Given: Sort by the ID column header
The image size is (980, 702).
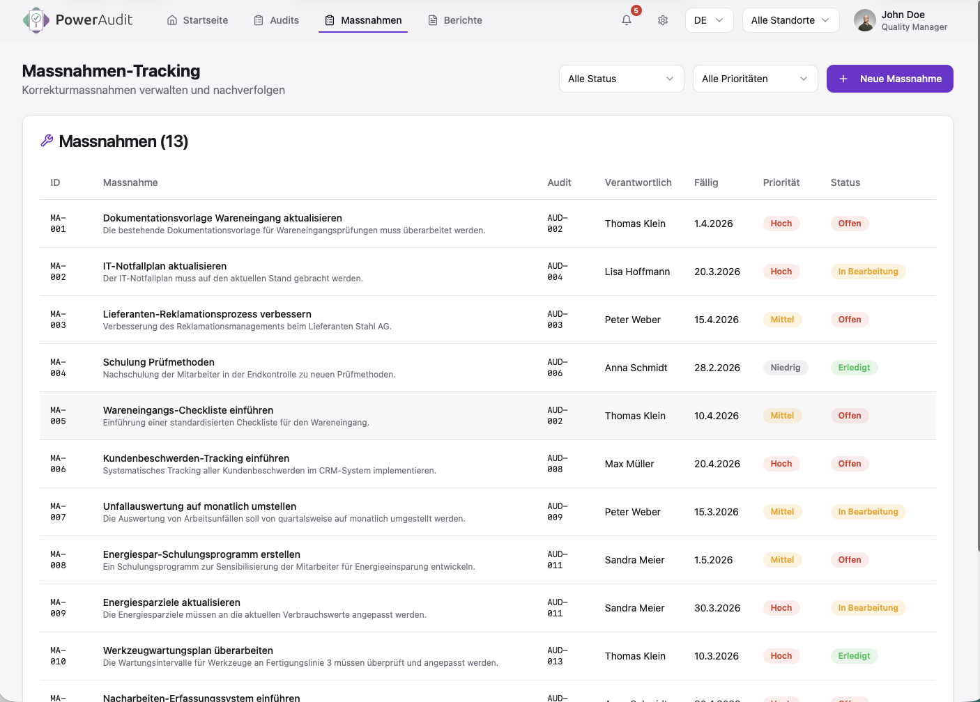Looking at the screenshot, I should tap(55, 182).
